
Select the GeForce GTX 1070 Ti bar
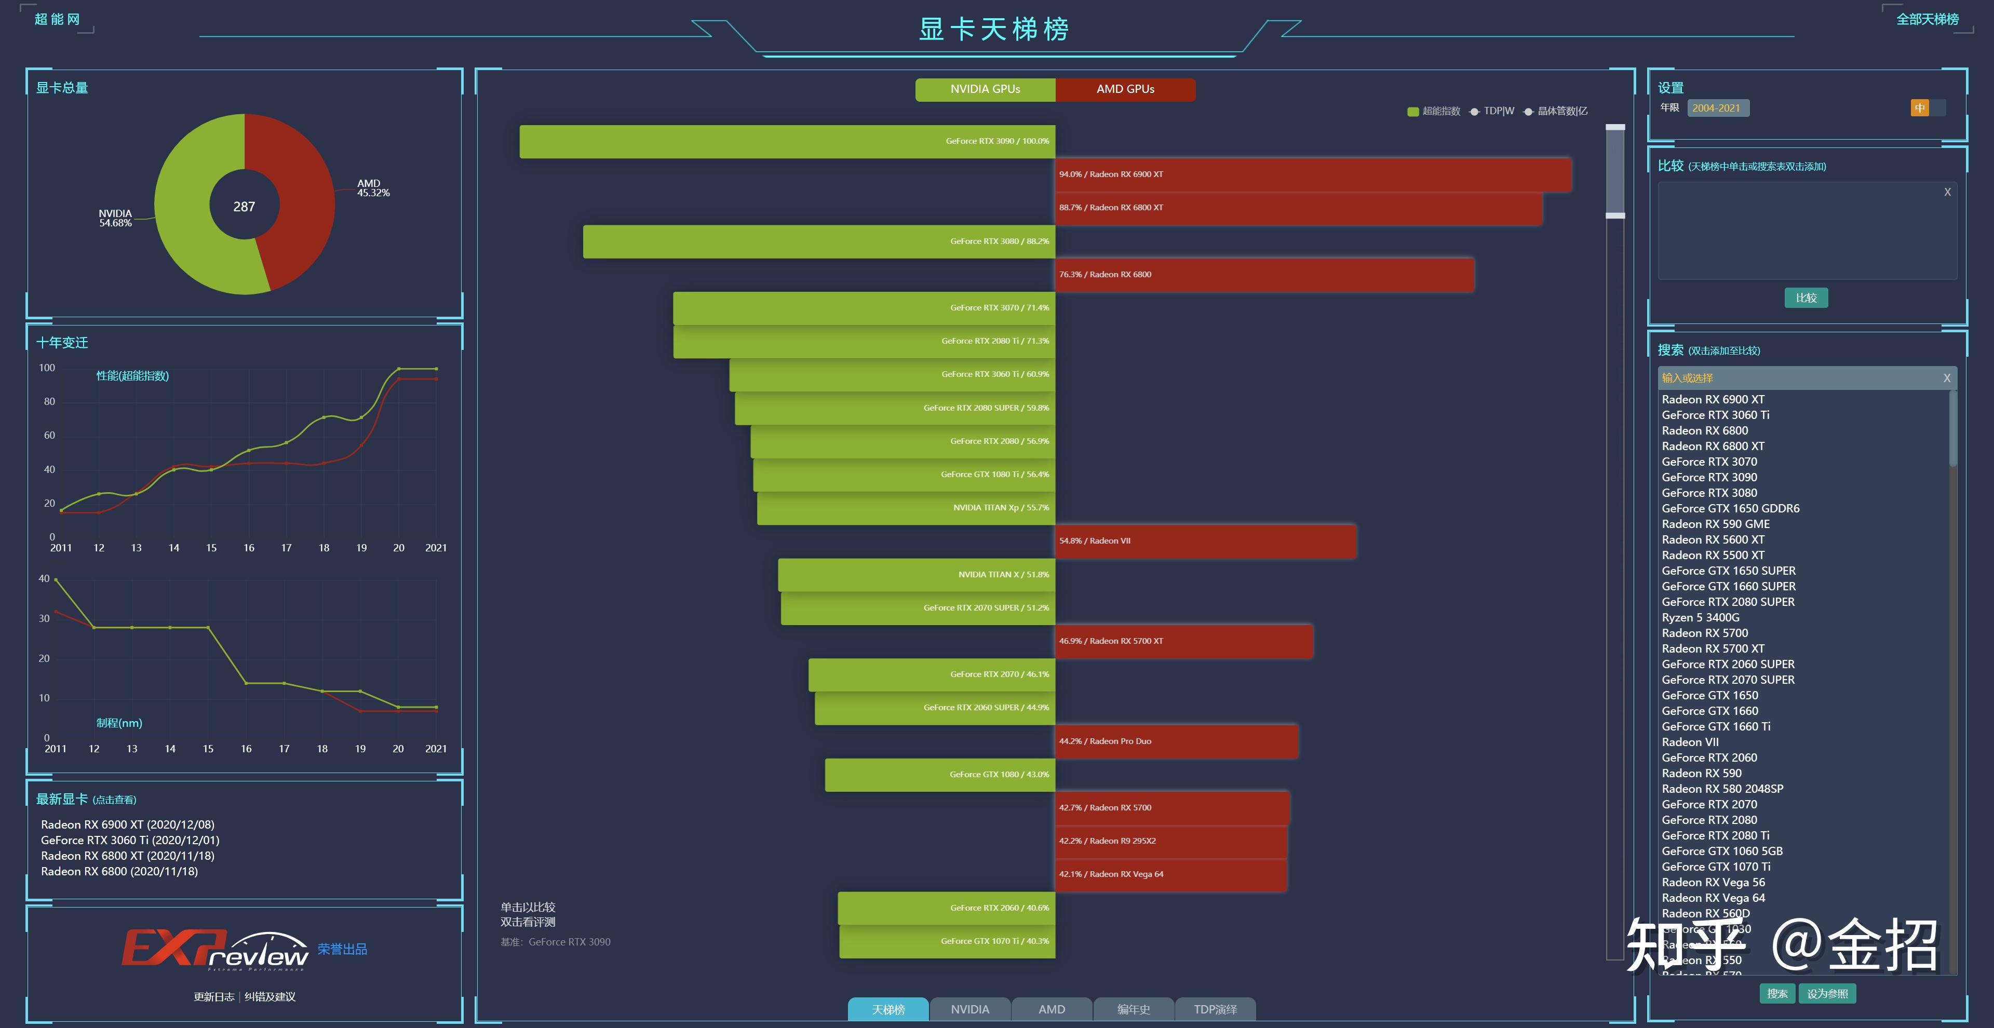[947, 941]
